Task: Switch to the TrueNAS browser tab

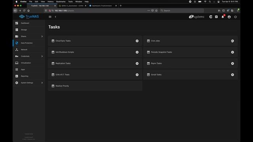Action: pyautogui.click(x=42, y=6)
